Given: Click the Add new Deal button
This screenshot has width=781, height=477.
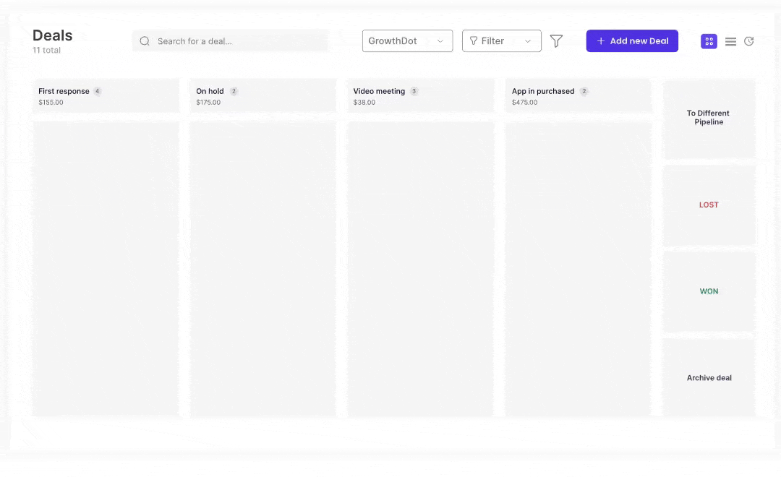Looking at the screenshot, I should (x=632, y=40).
